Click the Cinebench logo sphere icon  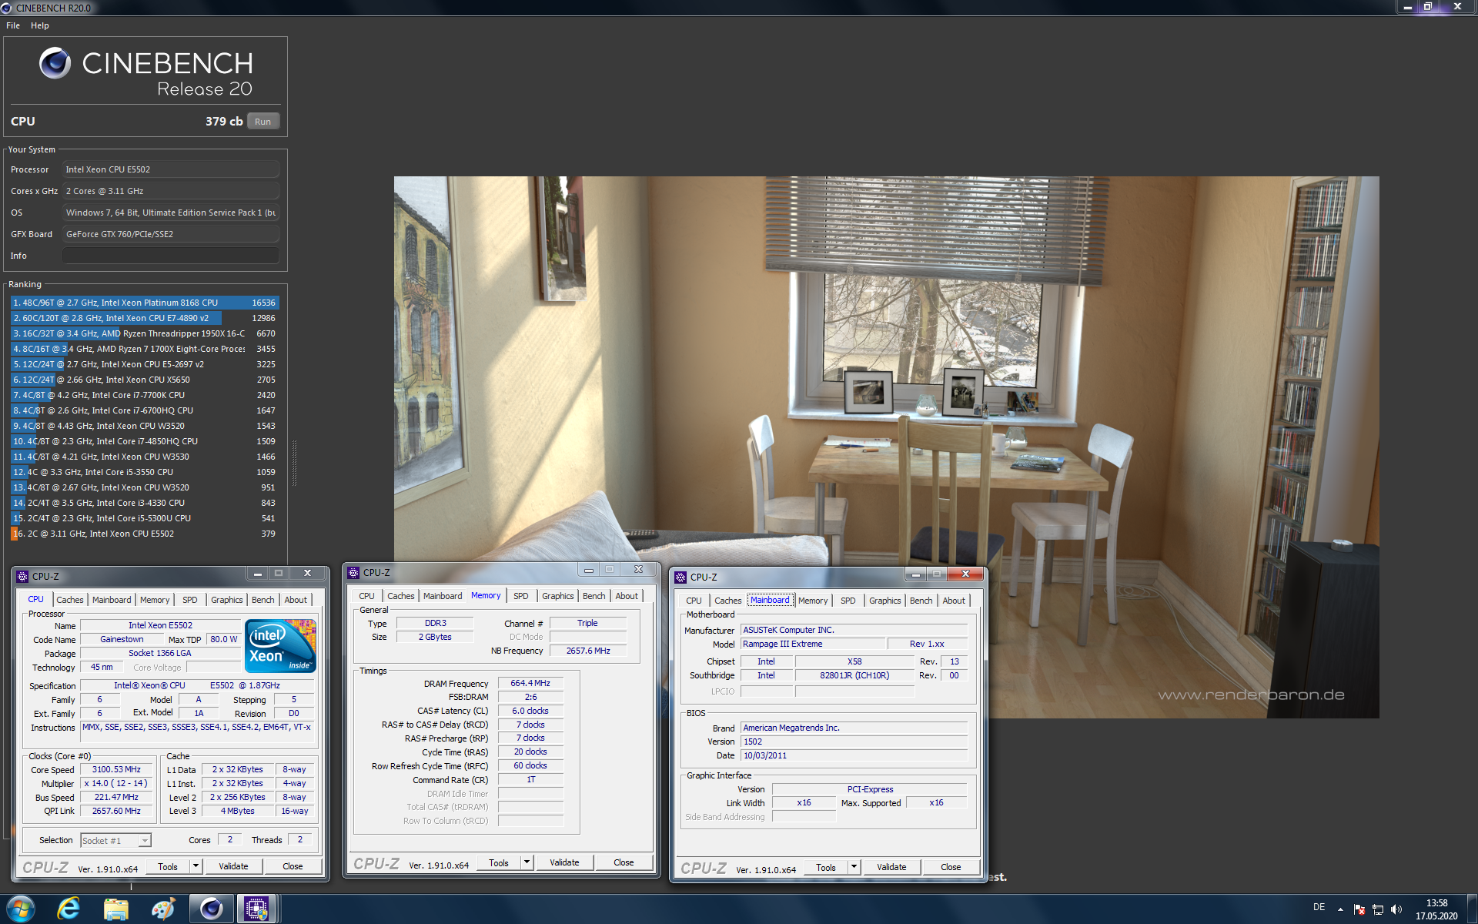click(55, 63)
